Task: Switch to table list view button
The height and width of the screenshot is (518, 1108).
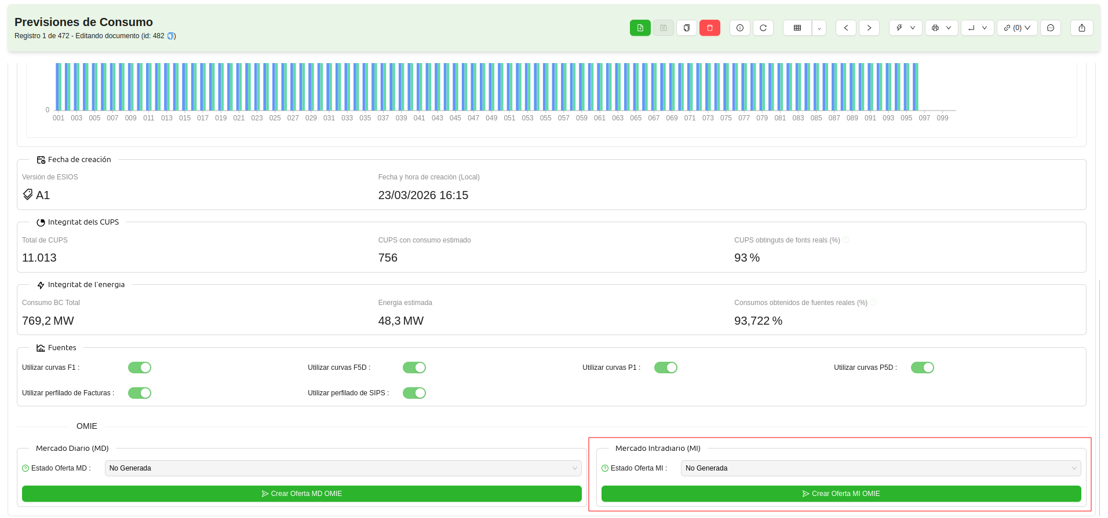Action: [797, 28]
